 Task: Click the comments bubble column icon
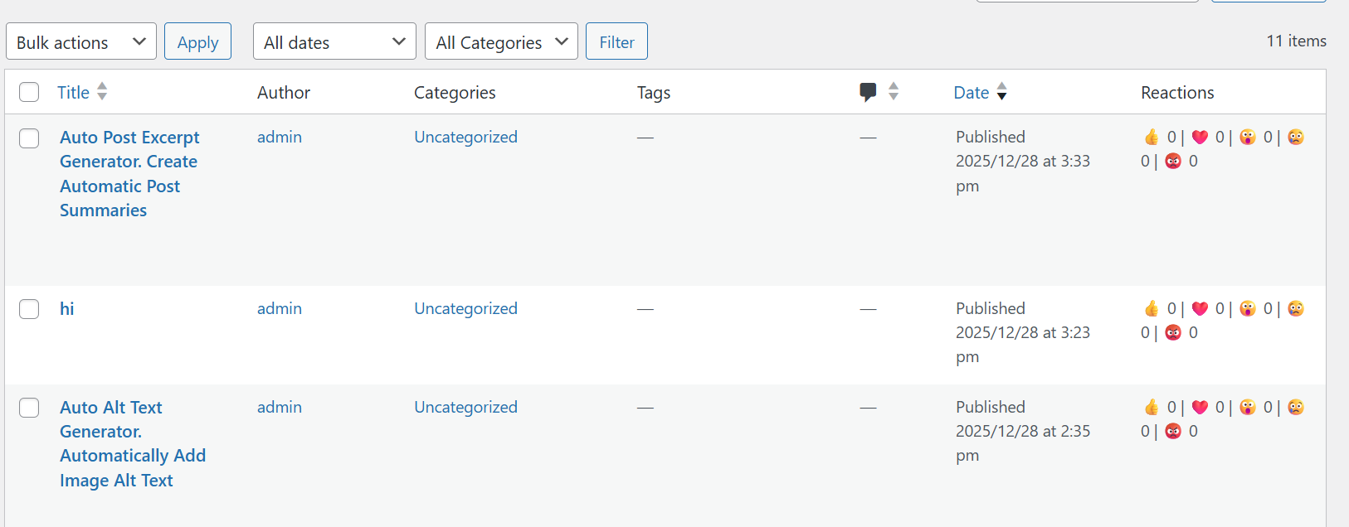(868, 92)
